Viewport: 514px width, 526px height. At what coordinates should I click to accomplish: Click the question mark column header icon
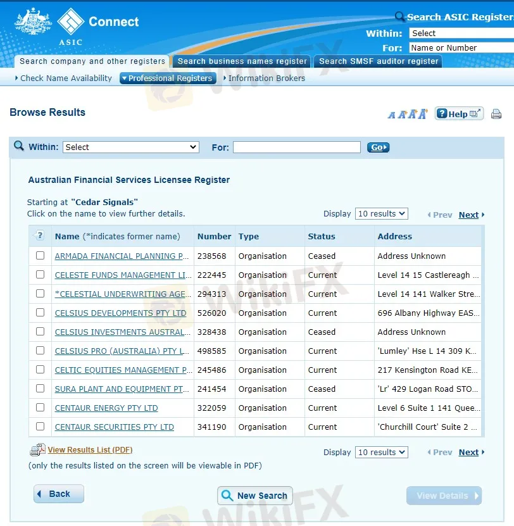[x=40, y=235]
